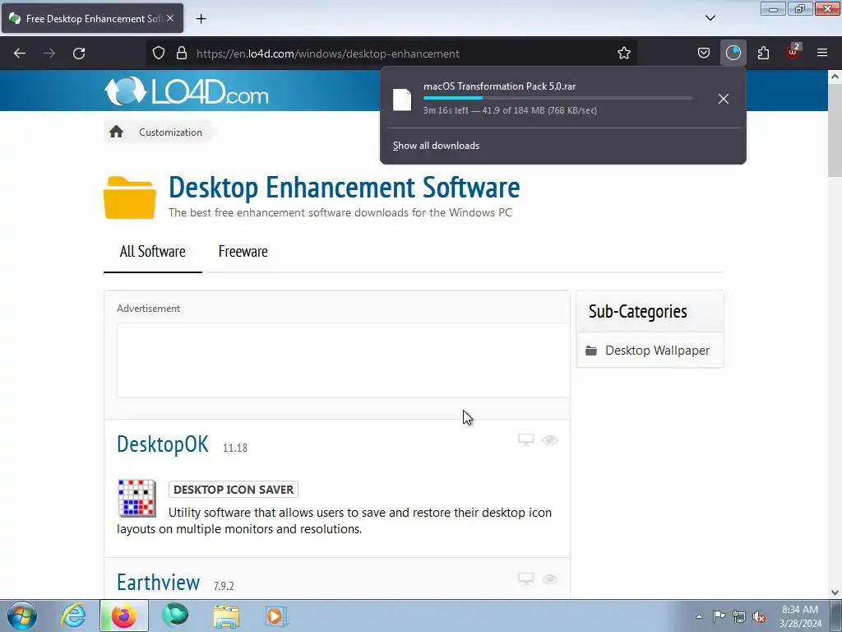842x632 pixels.
Task: Click the network tray icon
Action: click(739, 616)
